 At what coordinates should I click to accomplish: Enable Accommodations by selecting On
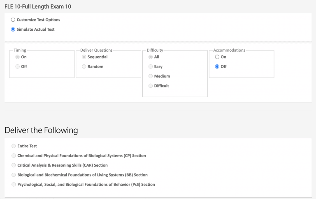[x=217, y=57]
